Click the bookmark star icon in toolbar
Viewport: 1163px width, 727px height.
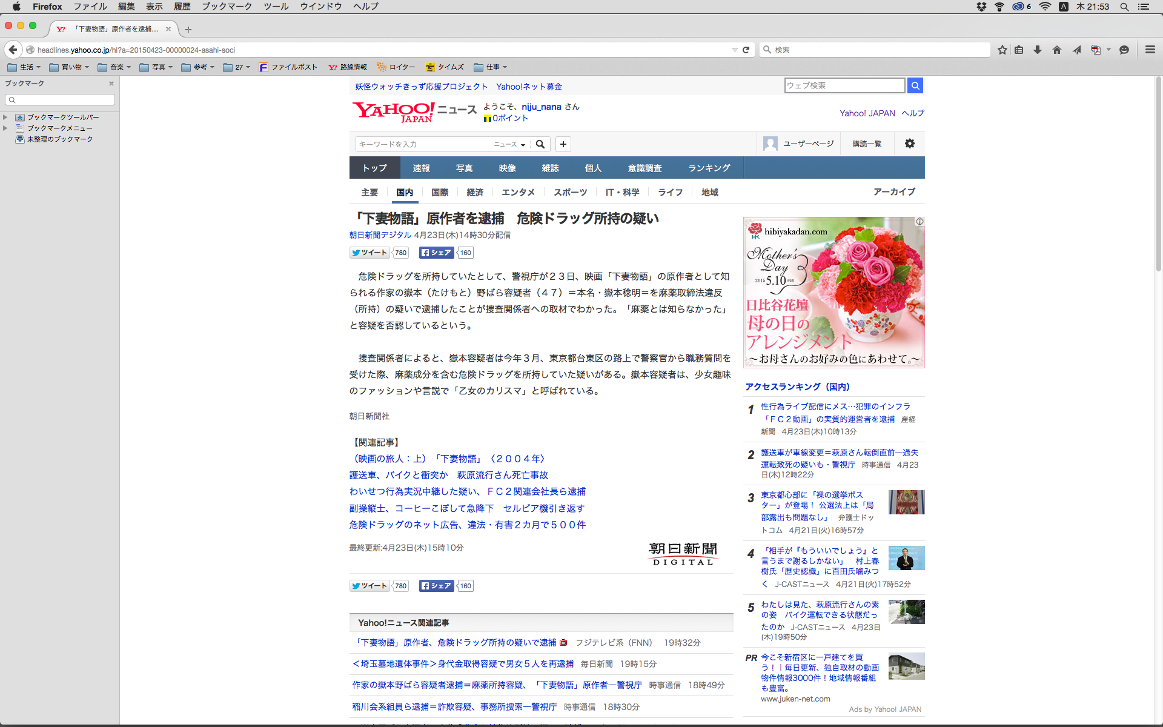(x=1002, y=50)
